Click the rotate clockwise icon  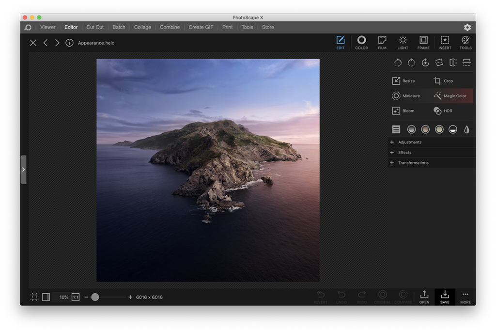pyautogui.click(x=411, y=63)
